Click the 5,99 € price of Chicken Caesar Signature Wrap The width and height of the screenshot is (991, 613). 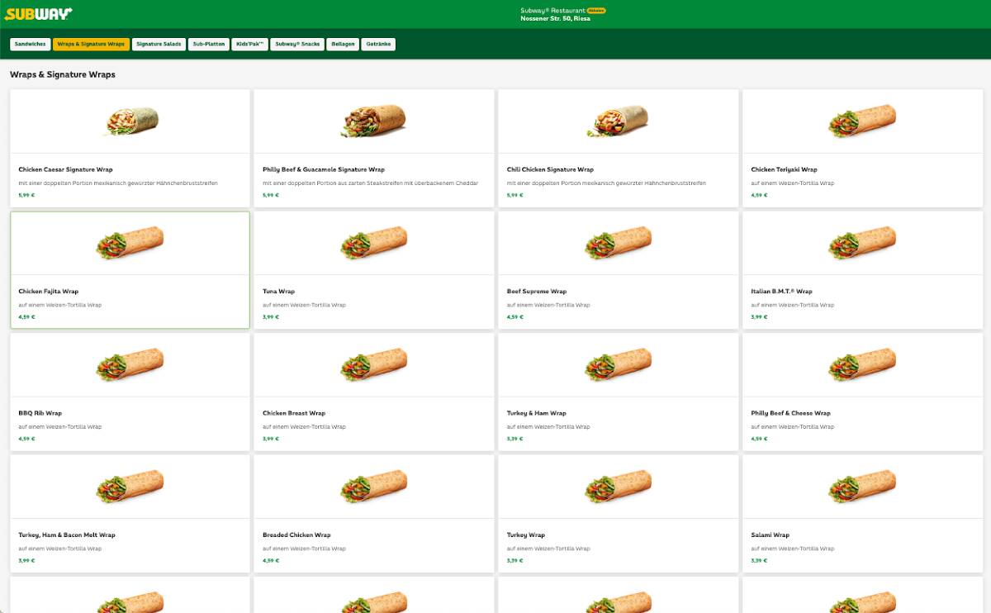(26, 196)
